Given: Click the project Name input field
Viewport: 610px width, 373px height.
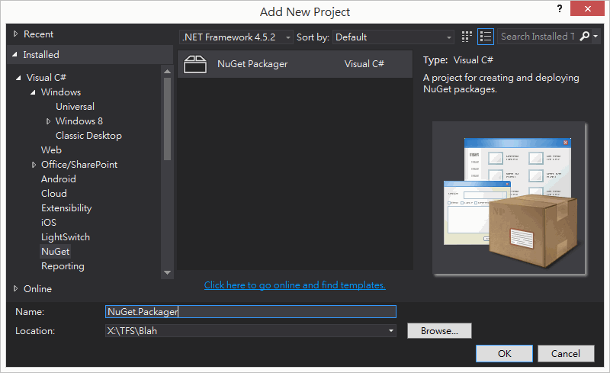Looking at the screenshot, I should (250, 311).
